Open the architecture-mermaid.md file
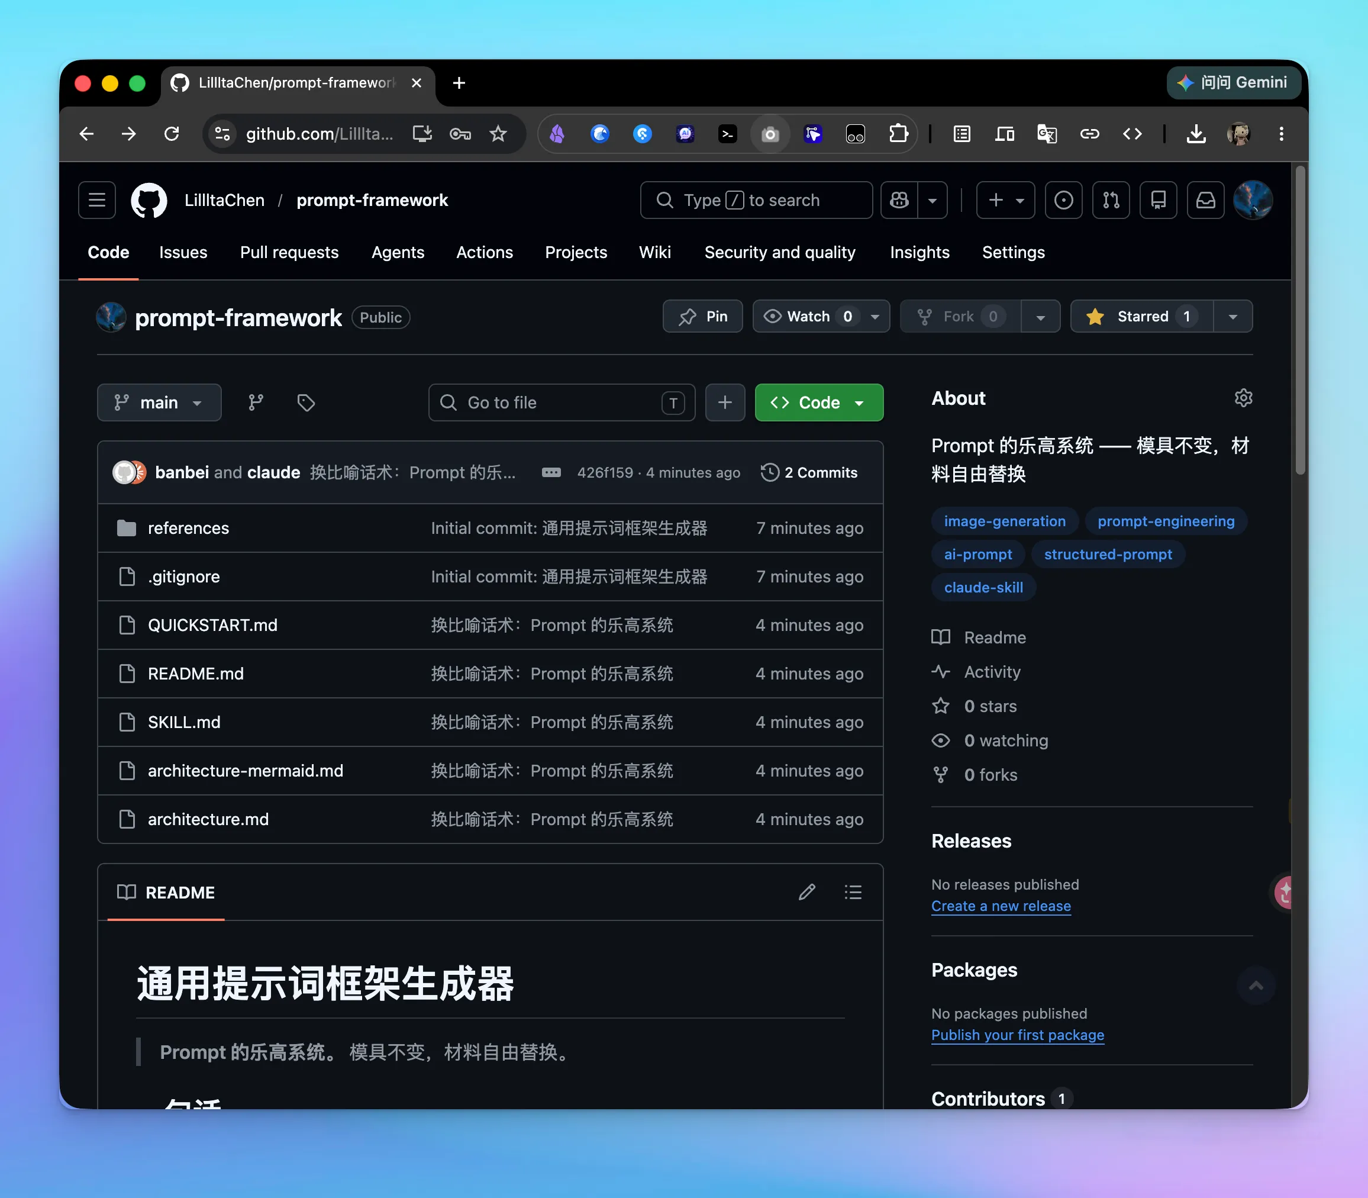This screenshot has width=1368, height=1198. pyautogui.click(x=246, y=771)
